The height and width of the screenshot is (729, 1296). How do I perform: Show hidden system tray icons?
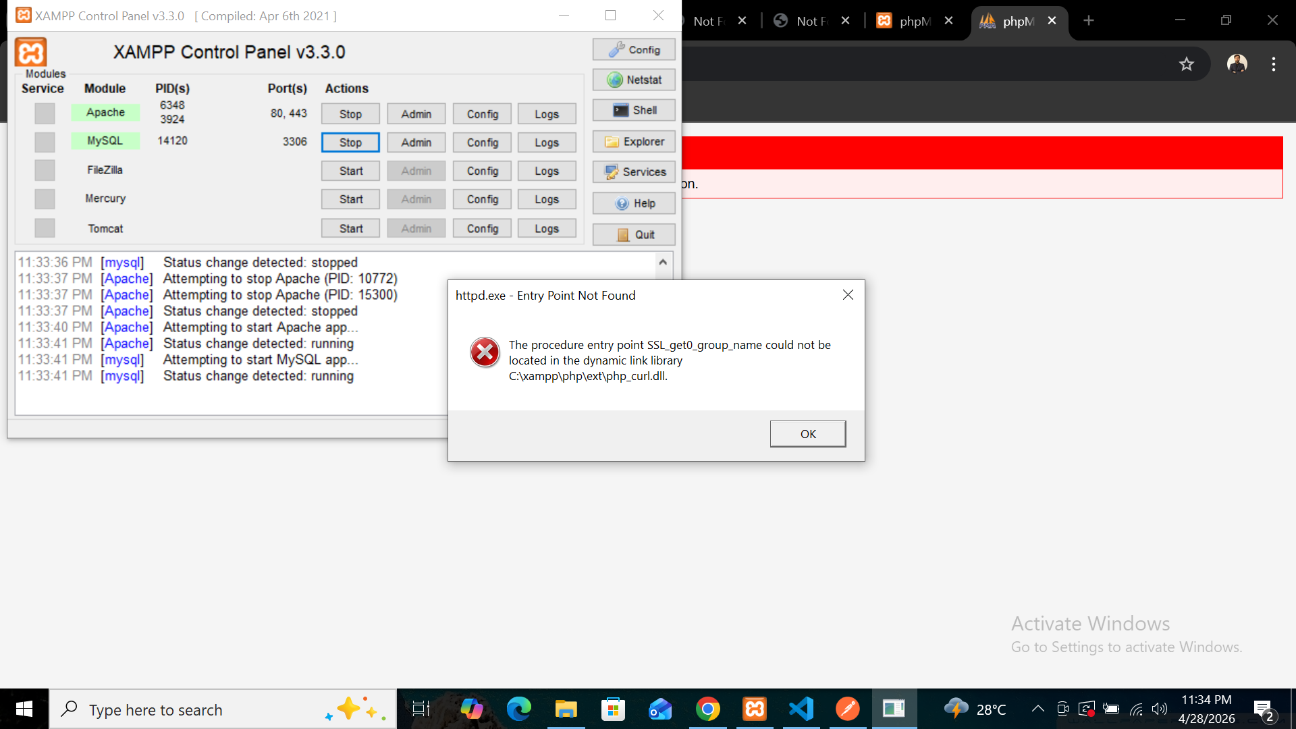1037,709
